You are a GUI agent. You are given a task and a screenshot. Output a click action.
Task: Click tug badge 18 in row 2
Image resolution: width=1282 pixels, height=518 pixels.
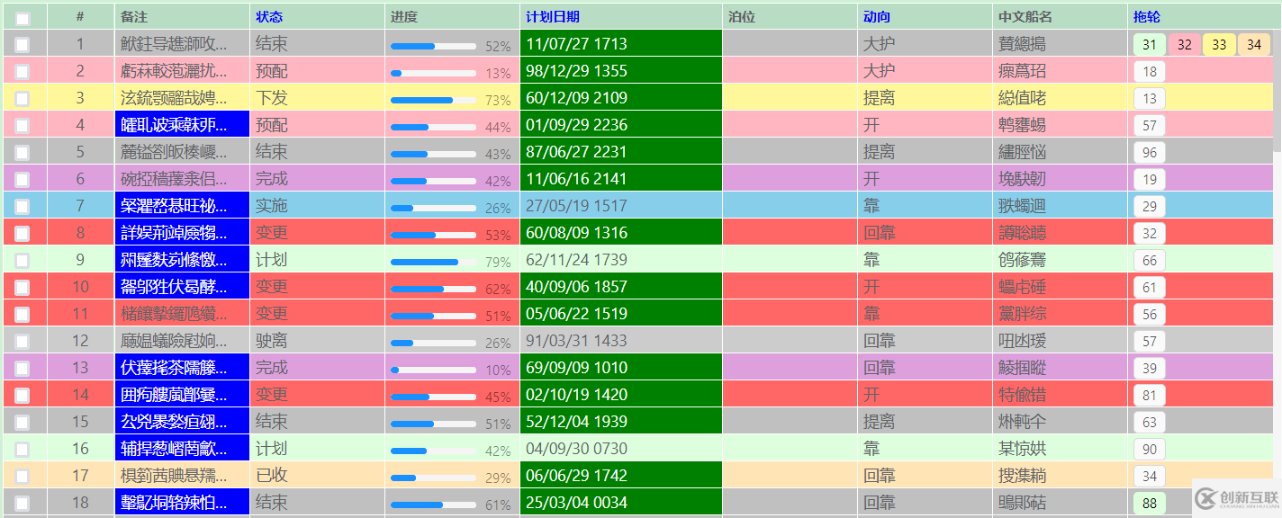pyautogui.click(x=1150, y=72)
